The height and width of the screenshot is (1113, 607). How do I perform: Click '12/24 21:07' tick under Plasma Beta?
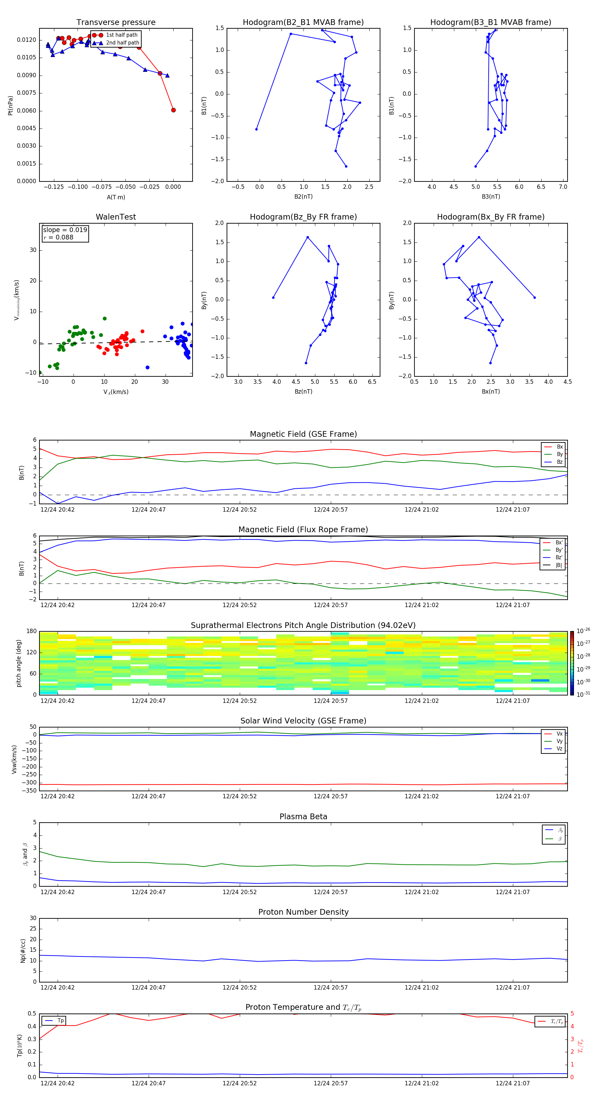512,893
